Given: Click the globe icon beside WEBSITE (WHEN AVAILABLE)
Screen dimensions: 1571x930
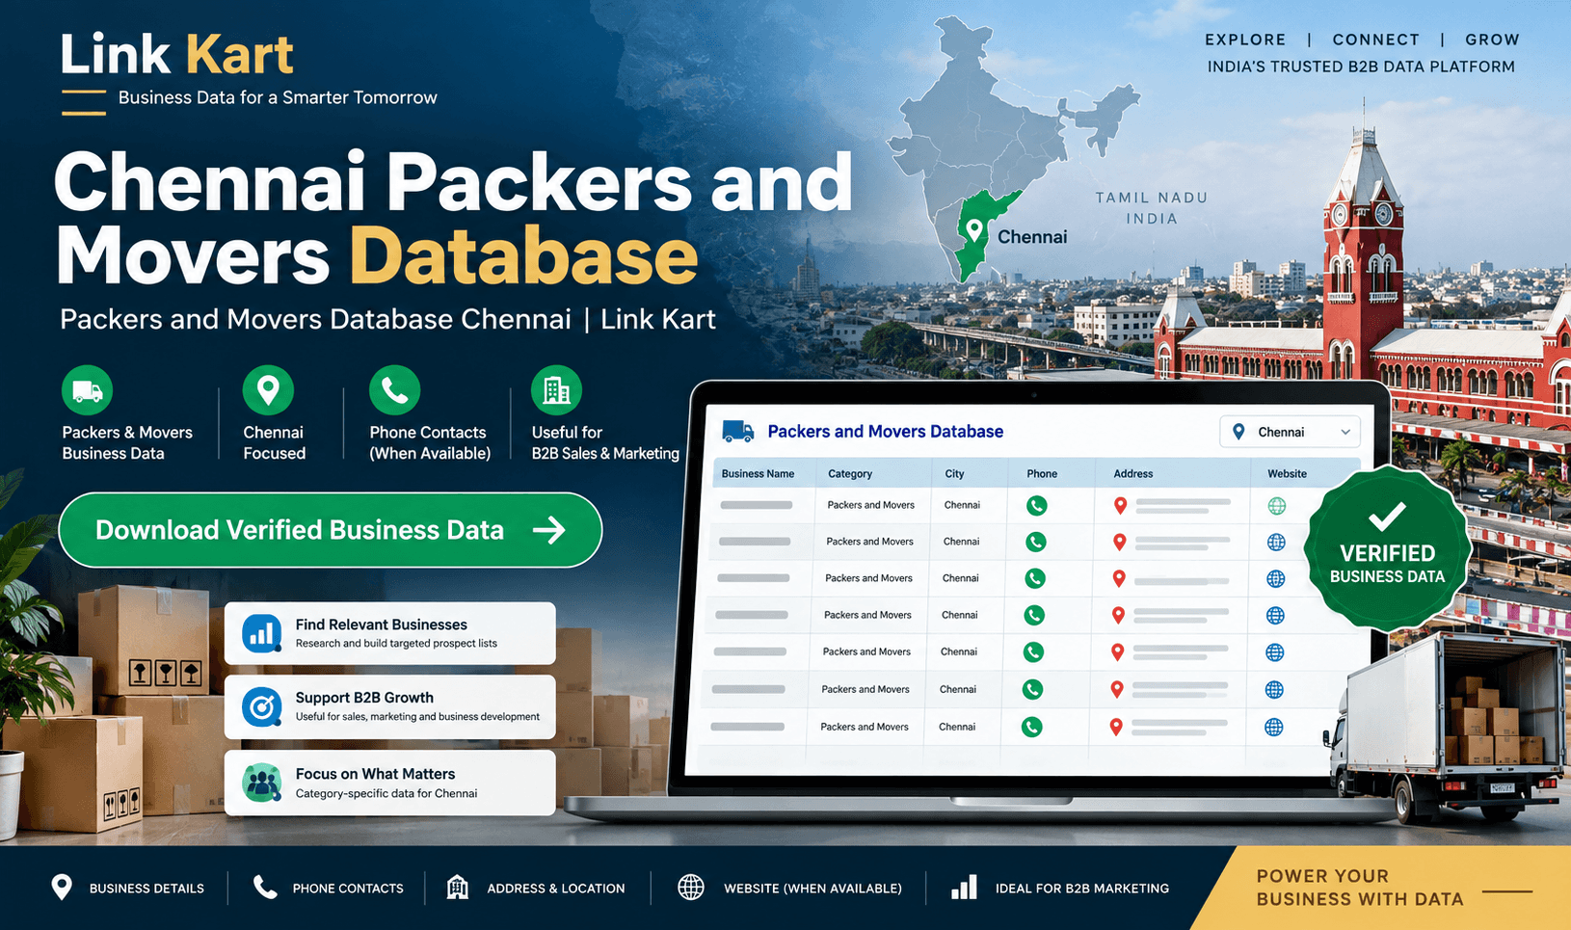Looking at the screenshot, I should pyautogui.click(x=691, y=888).
